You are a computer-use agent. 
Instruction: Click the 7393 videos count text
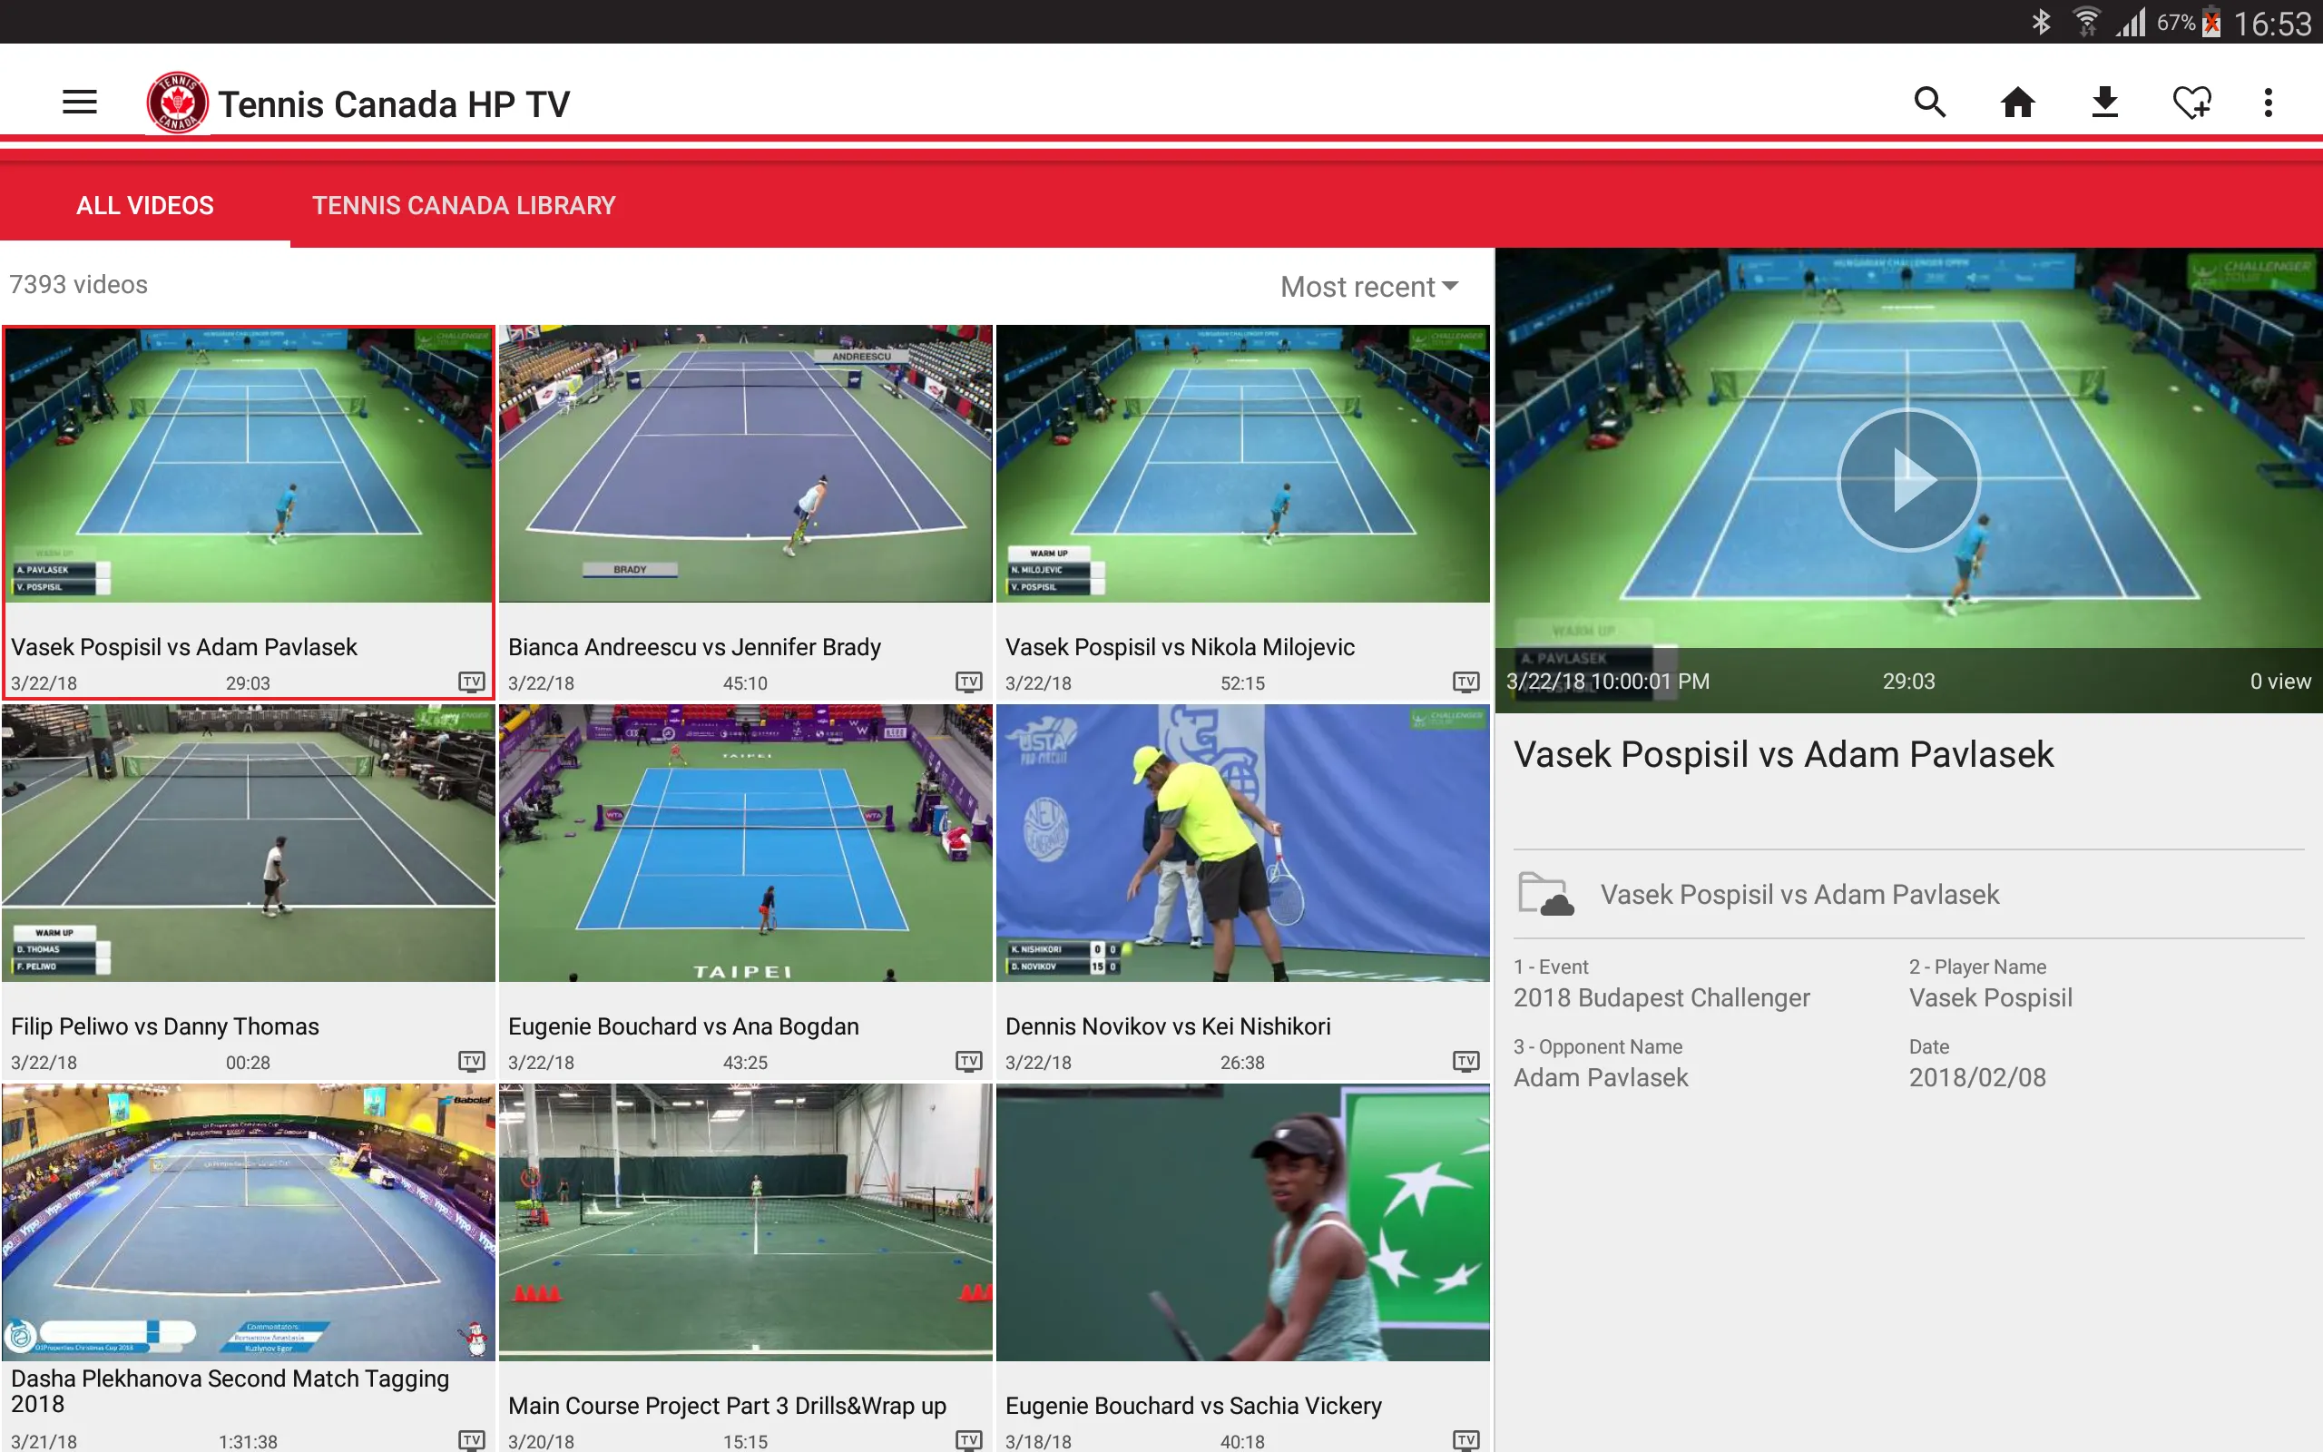(78, 284)
